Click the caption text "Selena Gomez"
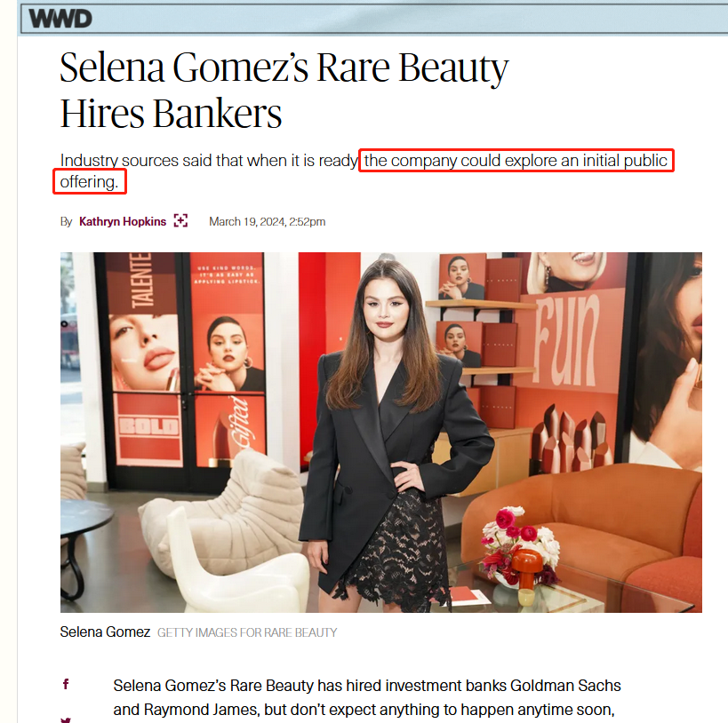The width and height of the screenshot is (728, 723). [105, 632]
